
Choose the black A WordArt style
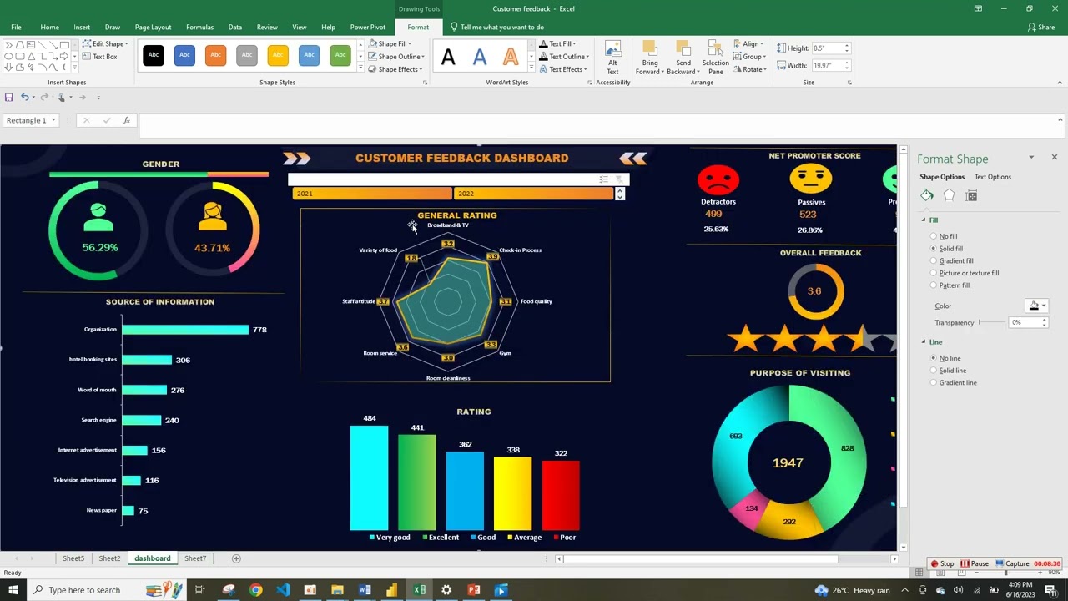pos(448,57)
